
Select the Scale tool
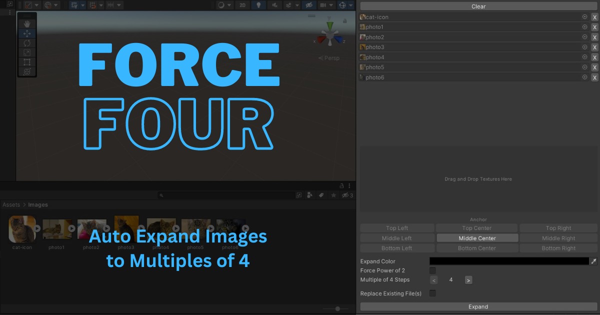(x=26, y=53)
